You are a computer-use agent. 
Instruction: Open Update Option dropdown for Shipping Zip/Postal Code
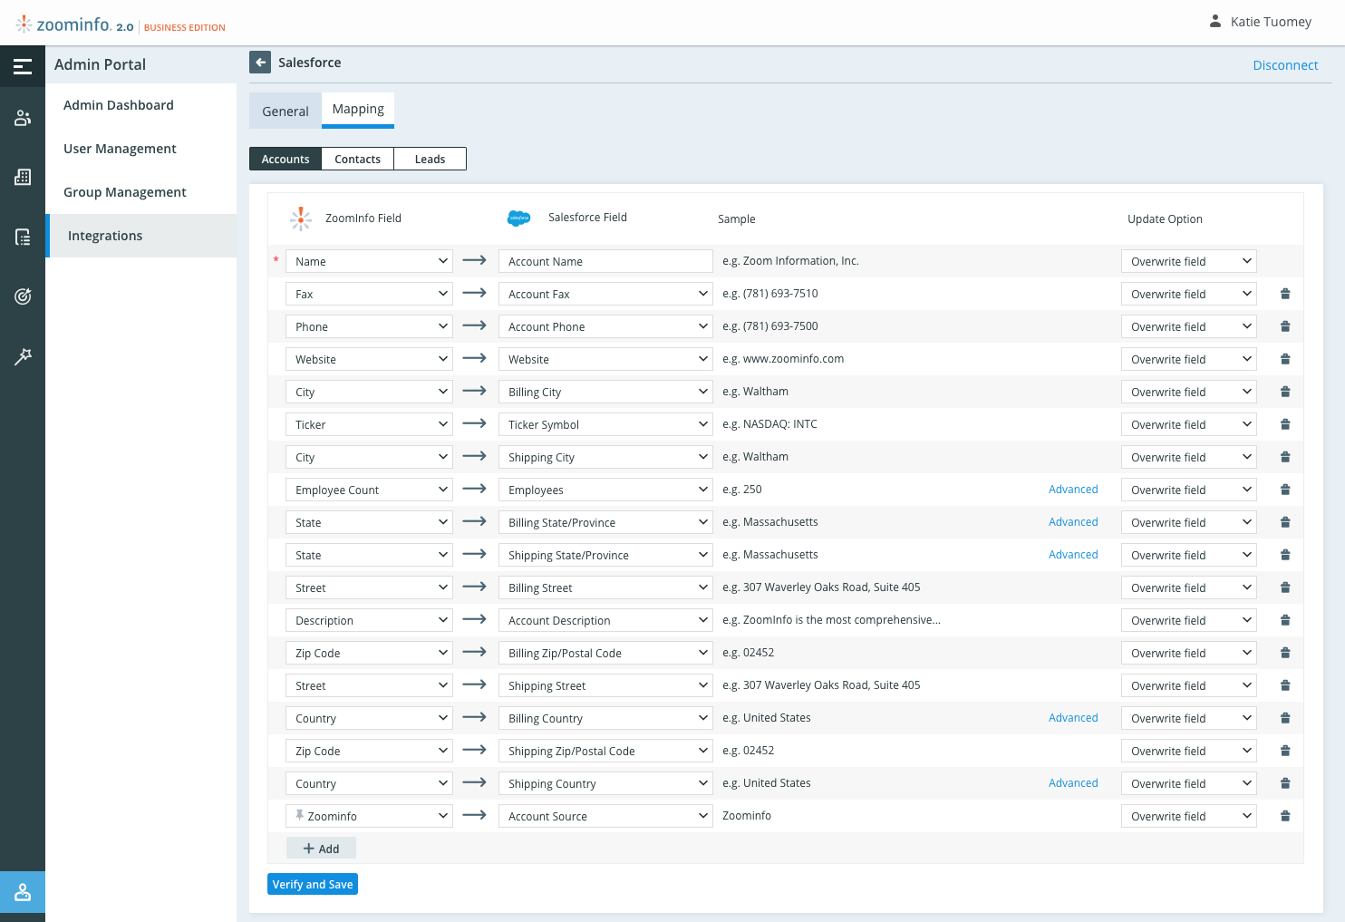pos(1189,751)
